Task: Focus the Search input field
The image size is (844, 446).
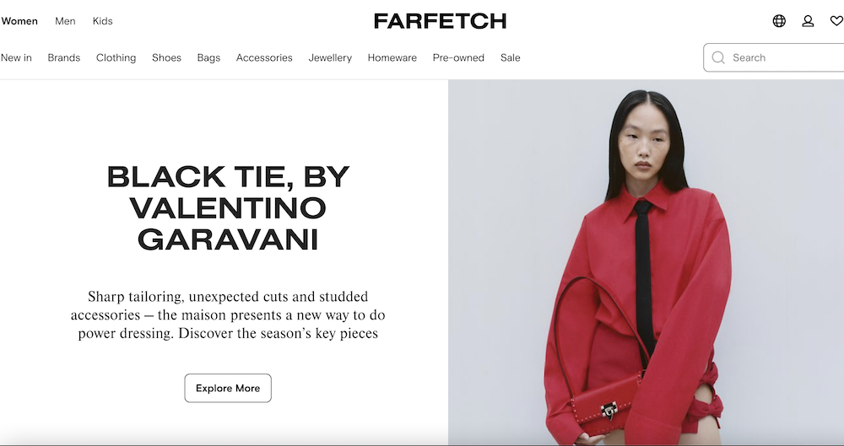Action: pos(773,57)
